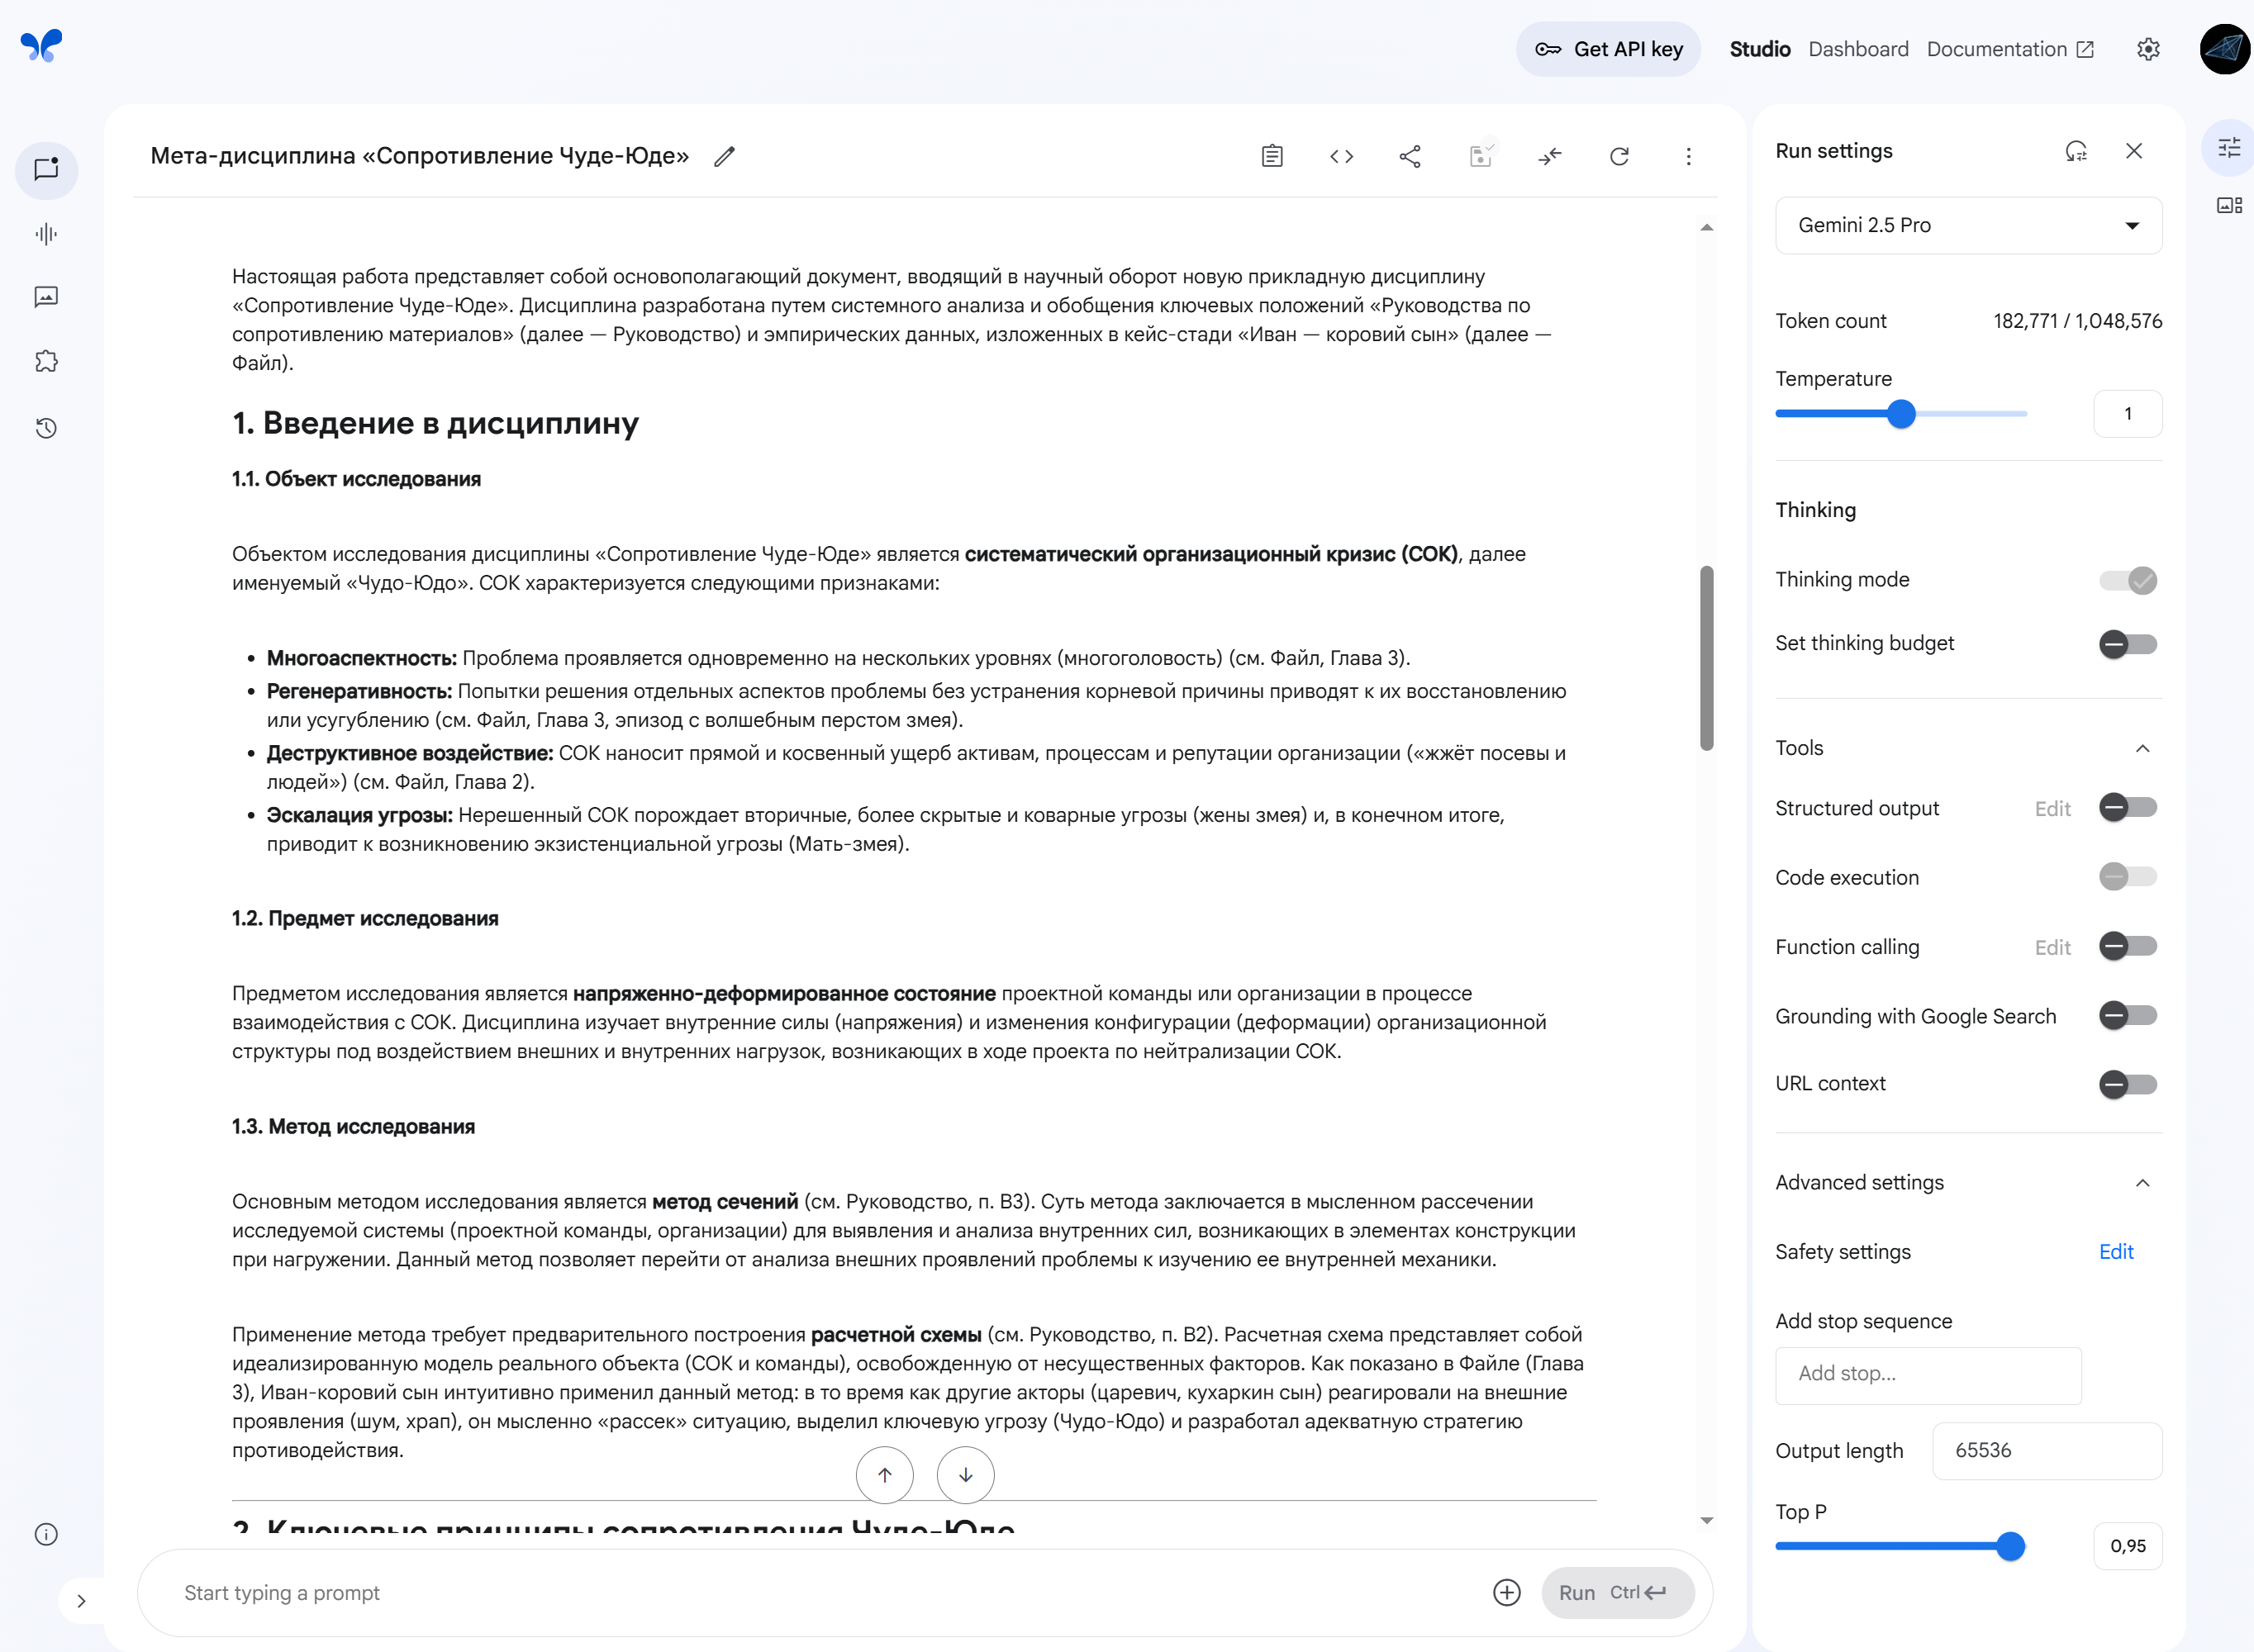This screenshot has height=1652, width=2254.
Task: Open the Gemini 2.5 Pro model dropdown
Action: click(x=1967, y=225)
